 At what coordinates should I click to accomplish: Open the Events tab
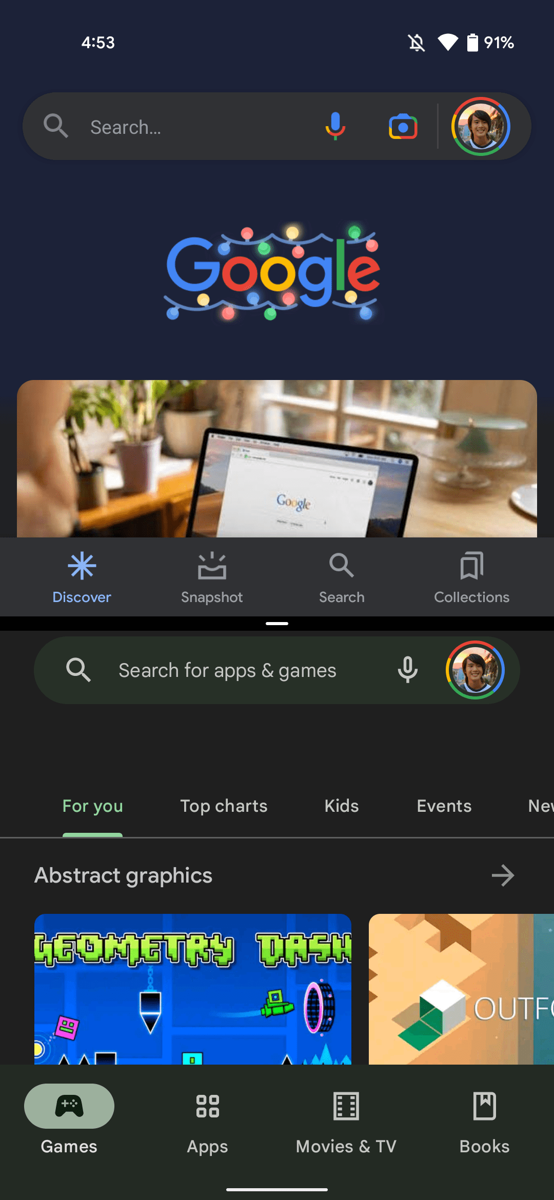444,806
